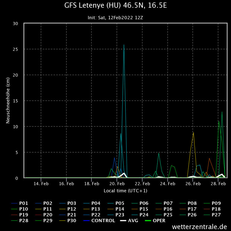This screenshot has height=231, width=231.
Task: Select the 28. Feb date tick label
Action: click(x=218, y=183)
